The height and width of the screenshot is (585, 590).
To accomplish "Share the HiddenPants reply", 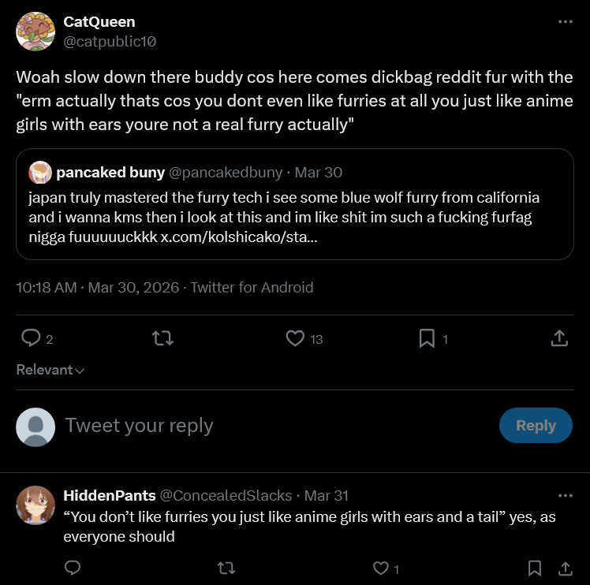I will (x=565, y=568).
